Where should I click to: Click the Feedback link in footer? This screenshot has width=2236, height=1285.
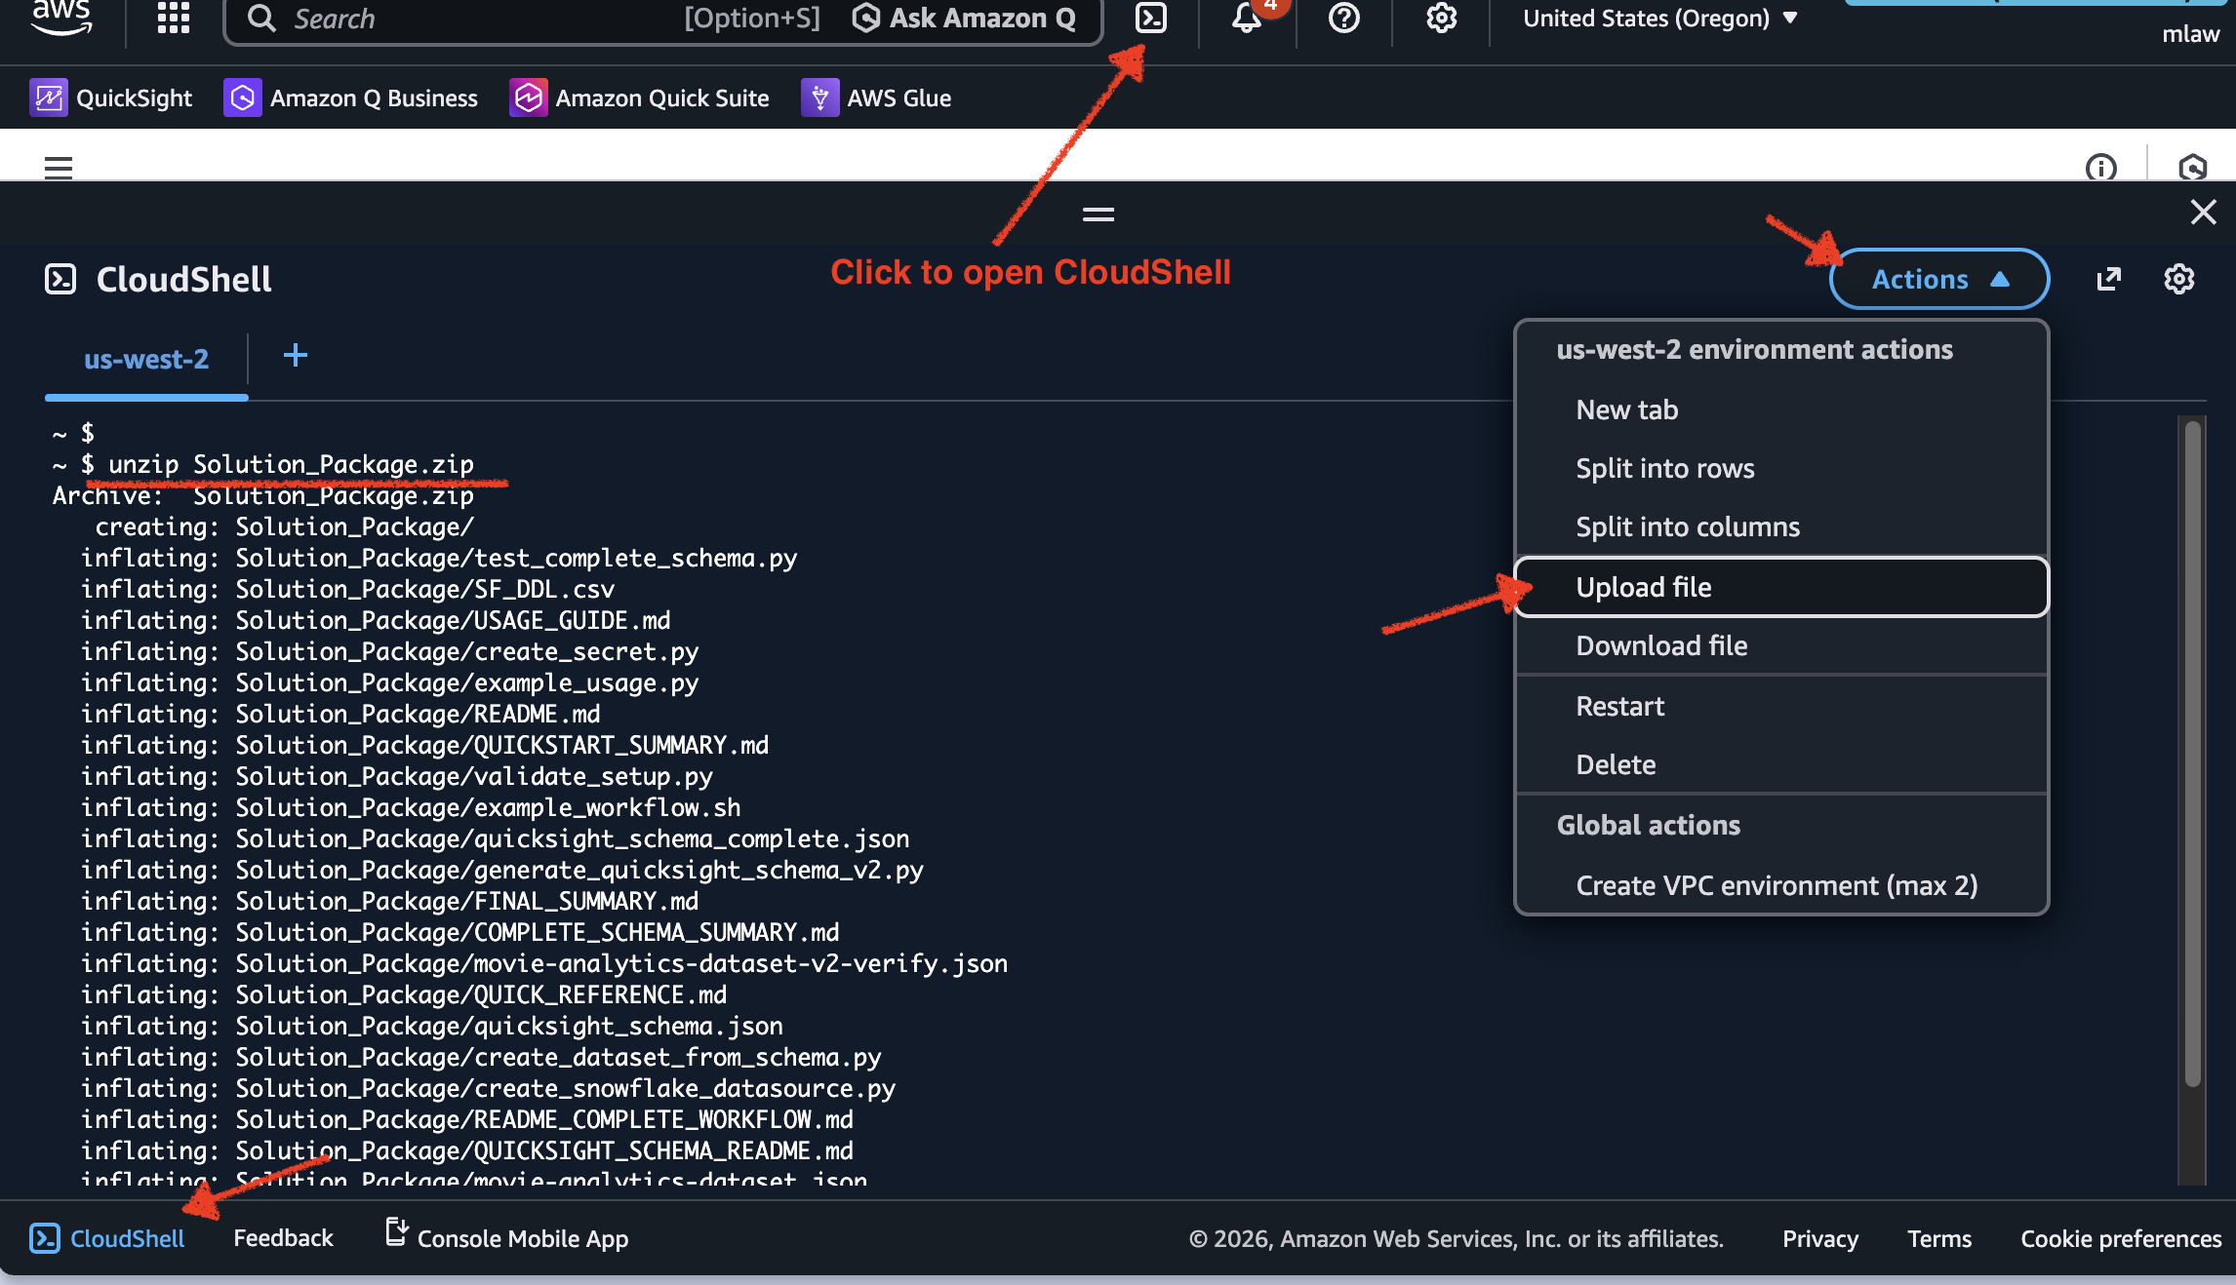(283, 1238)
